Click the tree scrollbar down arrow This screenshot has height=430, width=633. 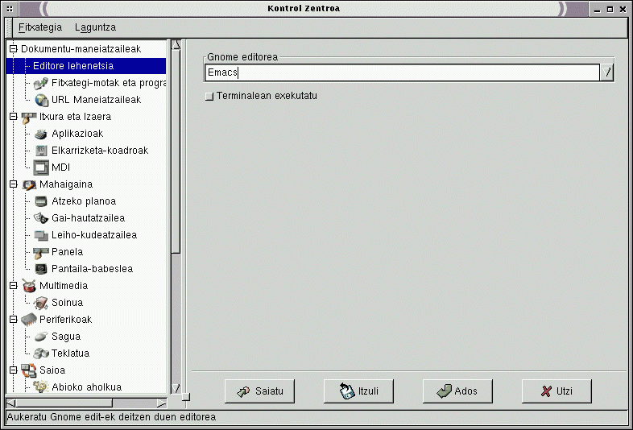(x=176, y=388)
